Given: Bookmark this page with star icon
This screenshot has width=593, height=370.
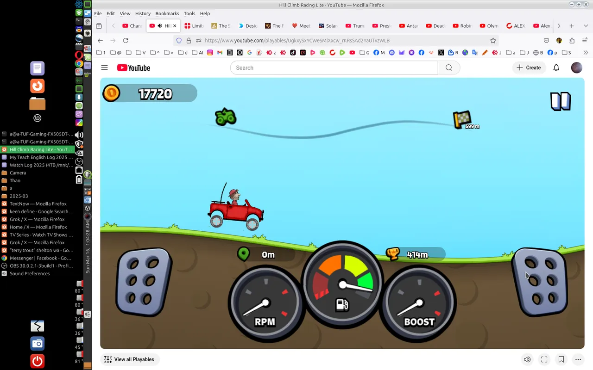Looking at the screenshot, I should (493, 41).
